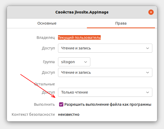This screenshot has height=129, width=164.
Task: Click the Владелец label
Action: click(46, 38)
